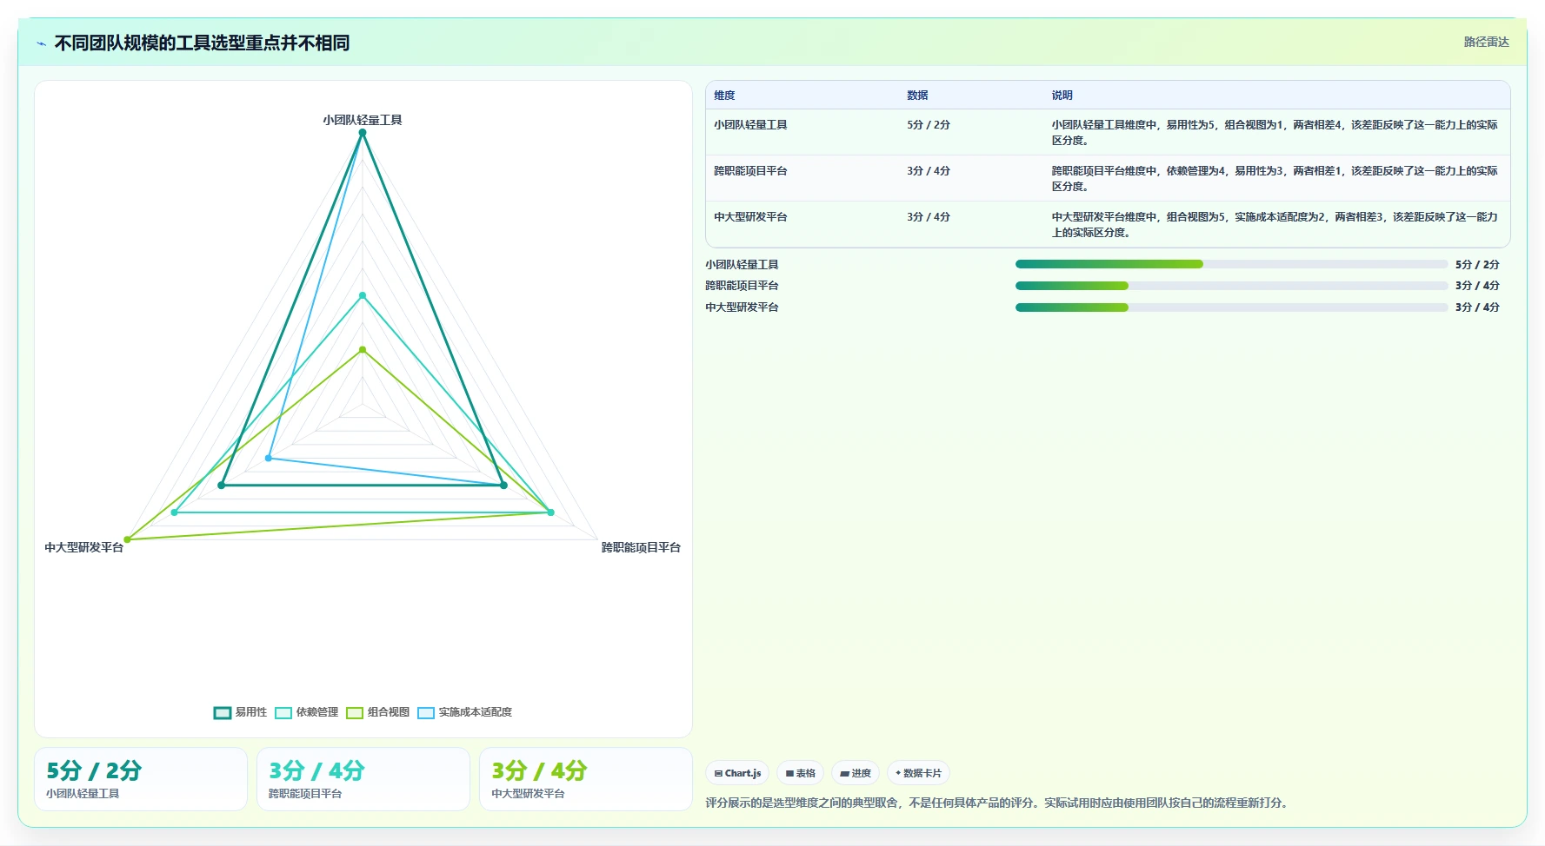Click the 组合视图 legend label
The image size is (1545, 846).
point(389,712)
